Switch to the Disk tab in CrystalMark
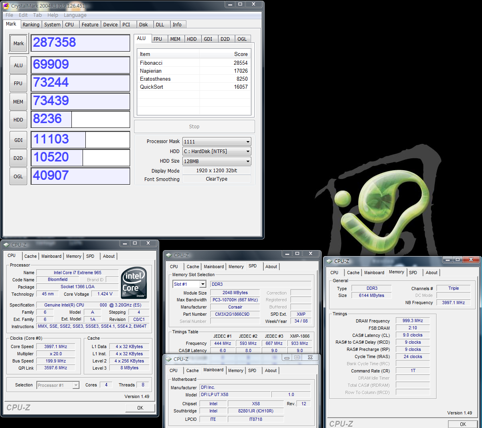 [x=143, y=25]
